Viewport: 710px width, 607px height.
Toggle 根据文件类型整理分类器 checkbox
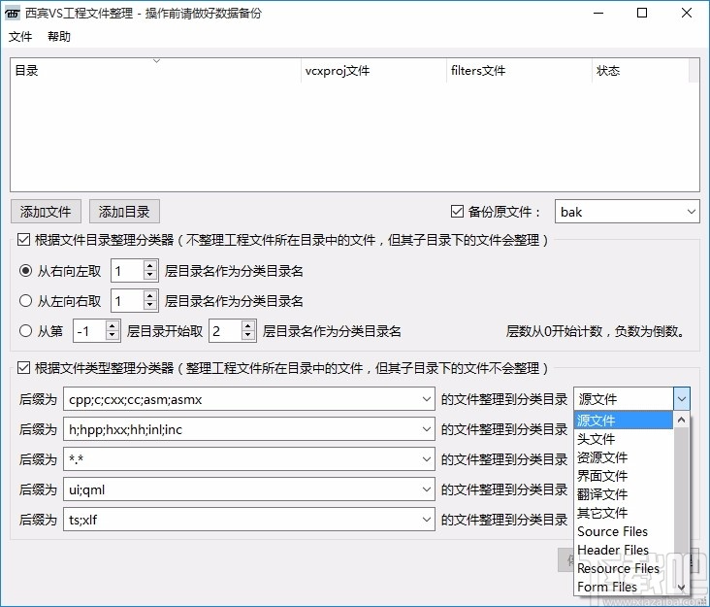click(23, 368)
